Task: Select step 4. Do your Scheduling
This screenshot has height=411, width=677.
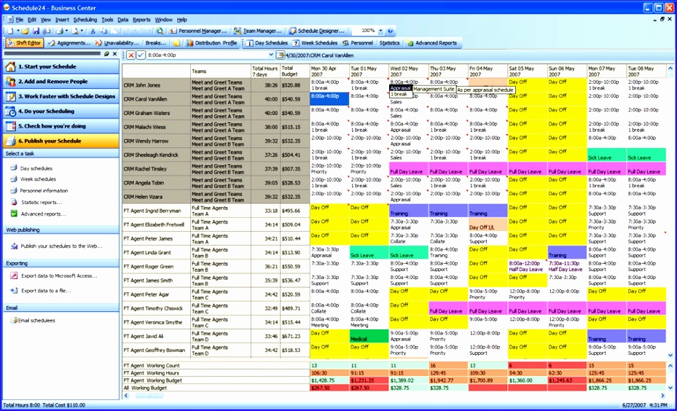Action: click(61, 111)
